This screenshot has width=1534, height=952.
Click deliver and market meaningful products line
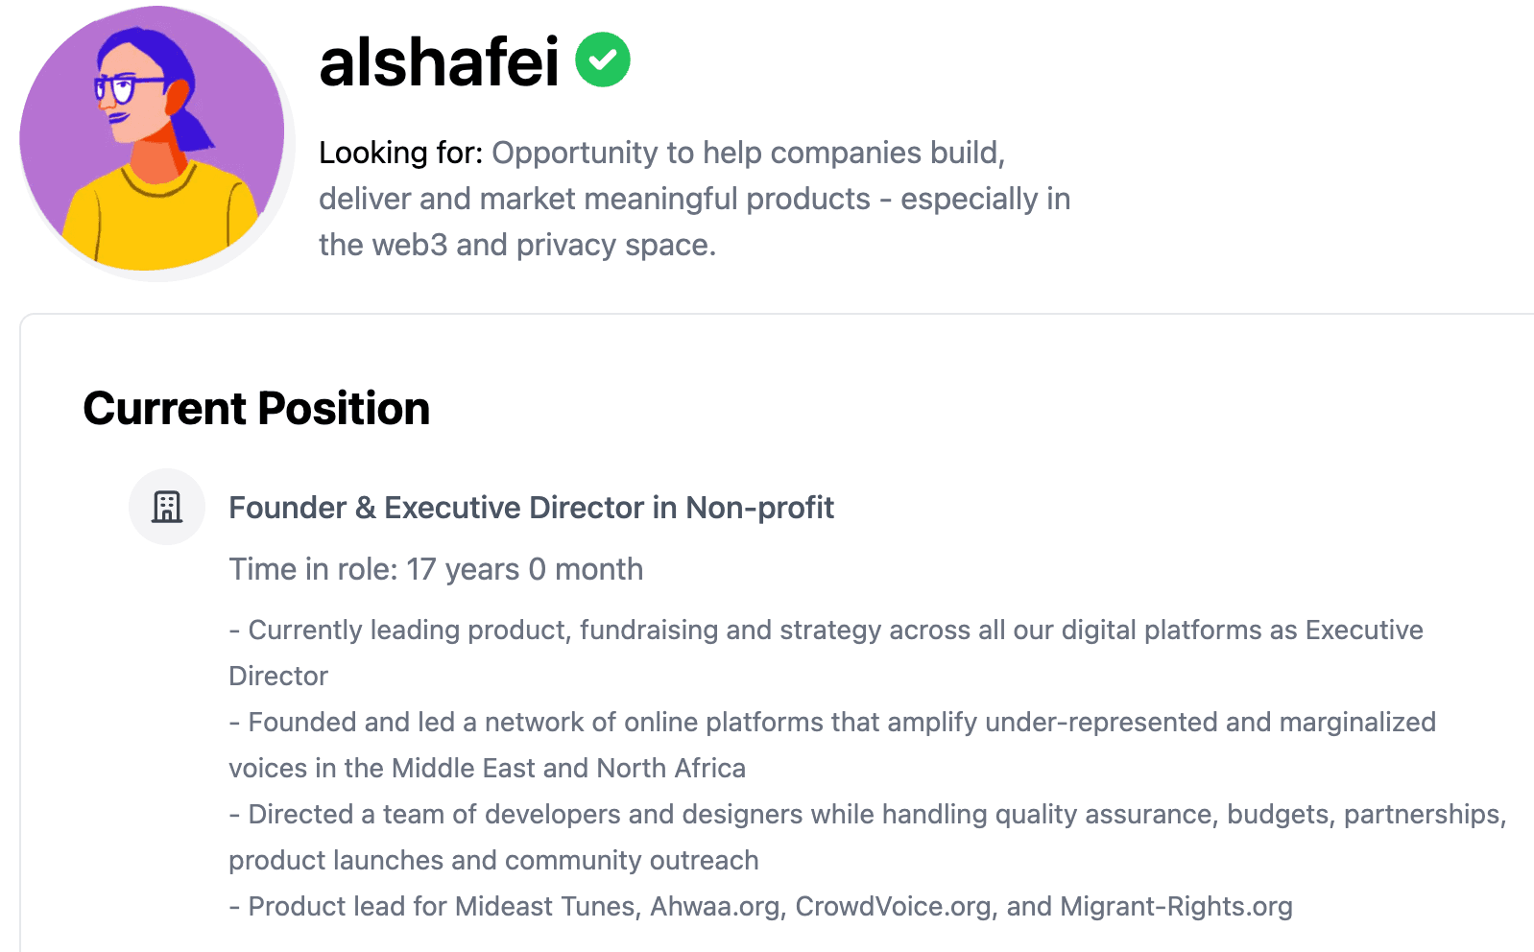tap(694, 199)
